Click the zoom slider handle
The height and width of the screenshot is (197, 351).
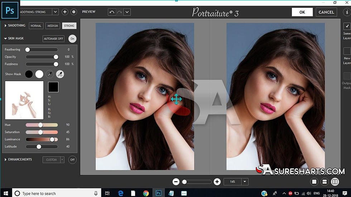184,182
